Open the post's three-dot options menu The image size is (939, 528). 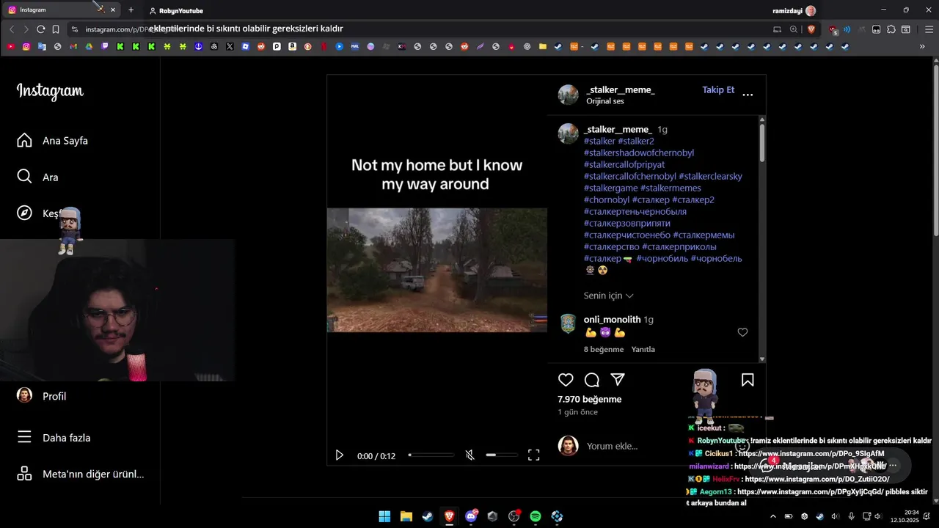coord(748,95)
